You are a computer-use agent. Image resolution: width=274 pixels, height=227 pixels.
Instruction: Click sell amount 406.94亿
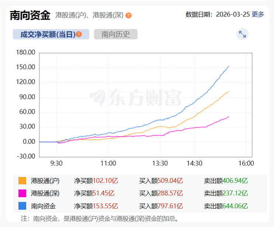click(x=235, y=181)
